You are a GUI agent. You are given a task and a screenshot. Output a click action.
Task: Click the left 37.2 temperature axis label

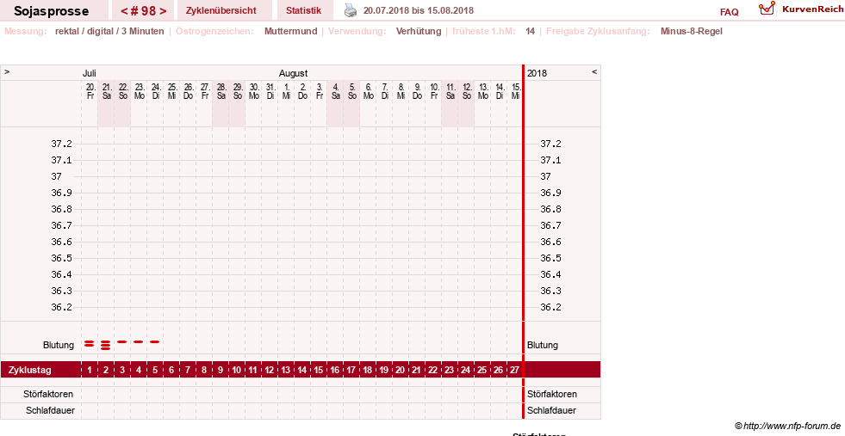coord(61,144)
